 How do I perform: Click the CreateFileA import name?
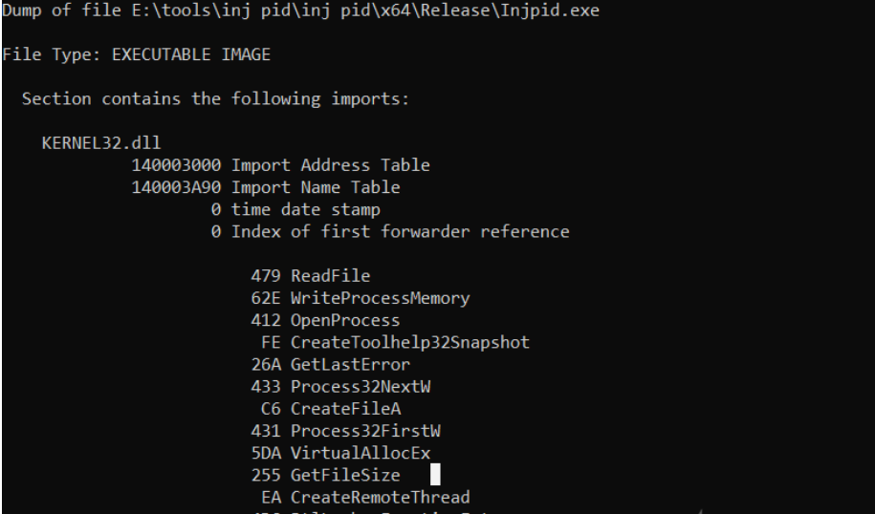[345, 409]
